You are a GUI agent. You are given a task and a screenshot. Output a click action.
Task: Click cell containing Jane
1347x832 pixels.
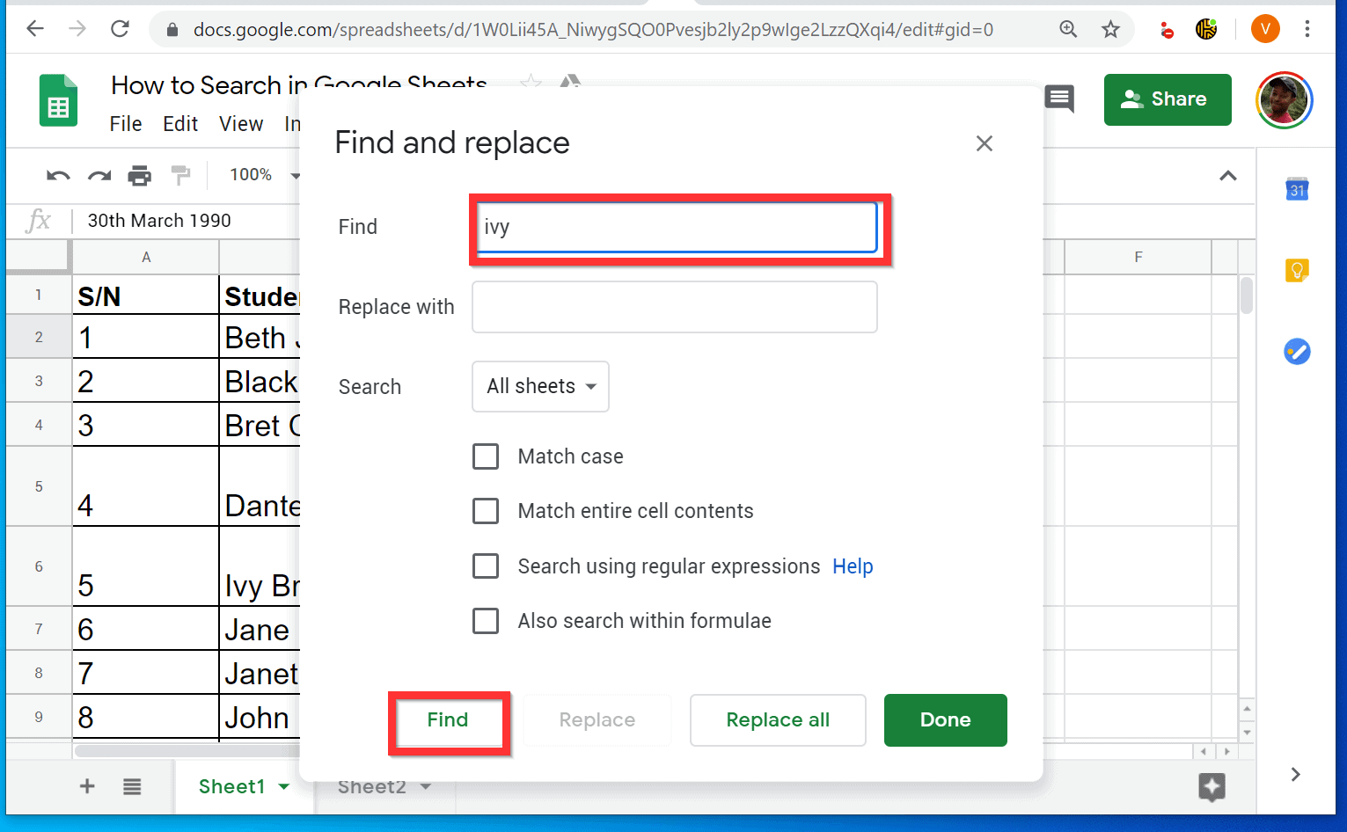[x=260, y=629]
